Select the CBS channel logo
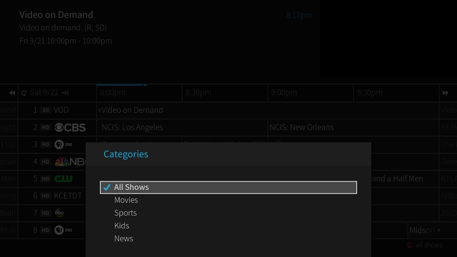 pyautogui.click(x=70, y=127)
